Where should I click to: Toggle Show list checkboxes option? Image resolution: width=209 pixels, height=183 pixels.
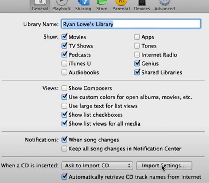(64, 115)
